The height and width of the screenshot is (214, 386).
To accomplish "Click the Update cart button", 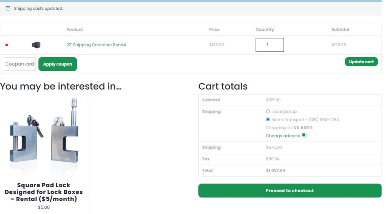I will coord(361,62).
